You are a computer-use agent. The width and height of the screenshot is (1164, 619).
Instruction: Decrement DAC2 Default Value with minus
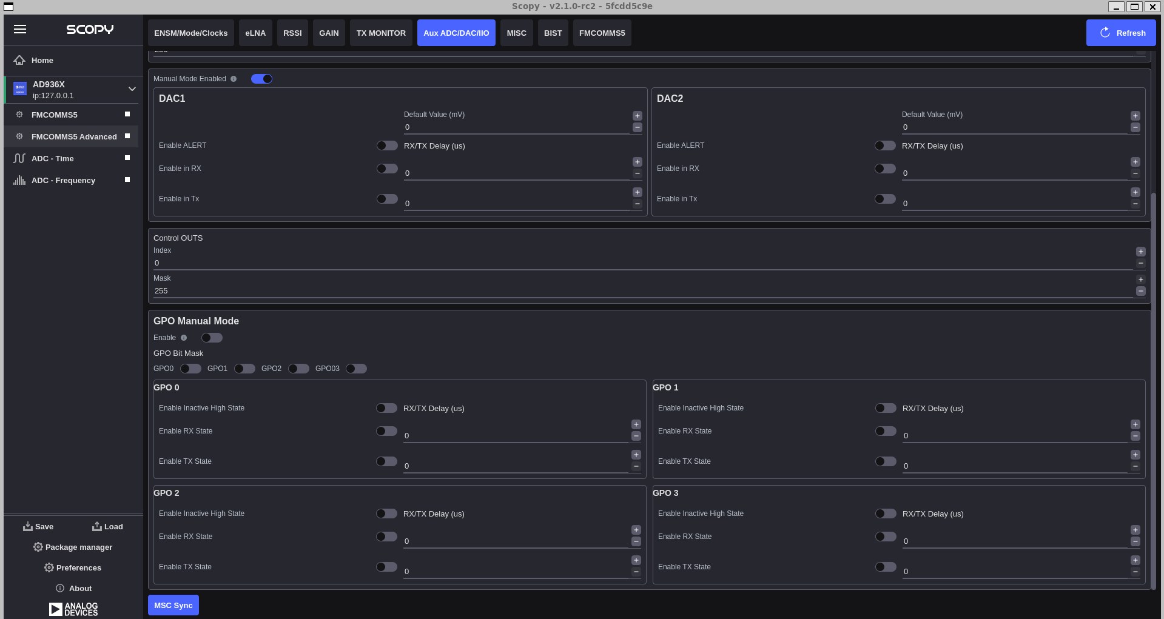coord(1135,127)
